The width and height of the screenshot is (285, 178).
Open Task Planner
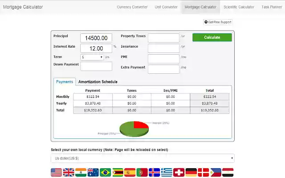[x=272, y=7]
